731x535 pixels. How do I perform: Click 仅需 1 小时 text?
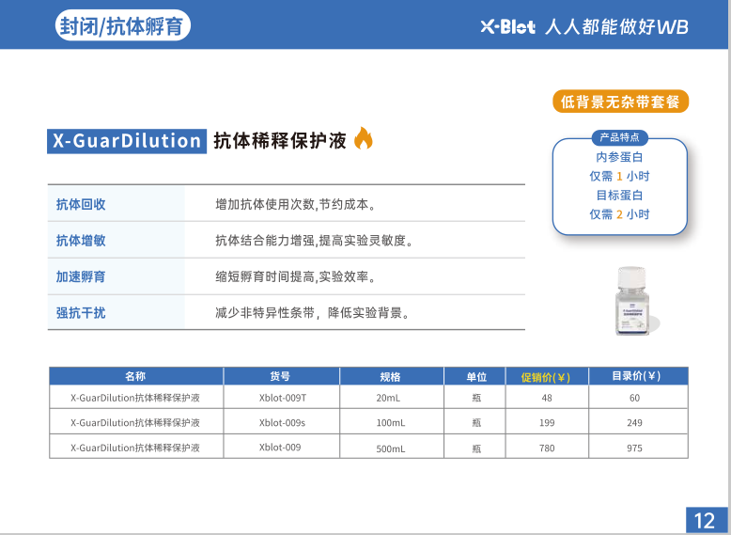[x=619, y=177]
